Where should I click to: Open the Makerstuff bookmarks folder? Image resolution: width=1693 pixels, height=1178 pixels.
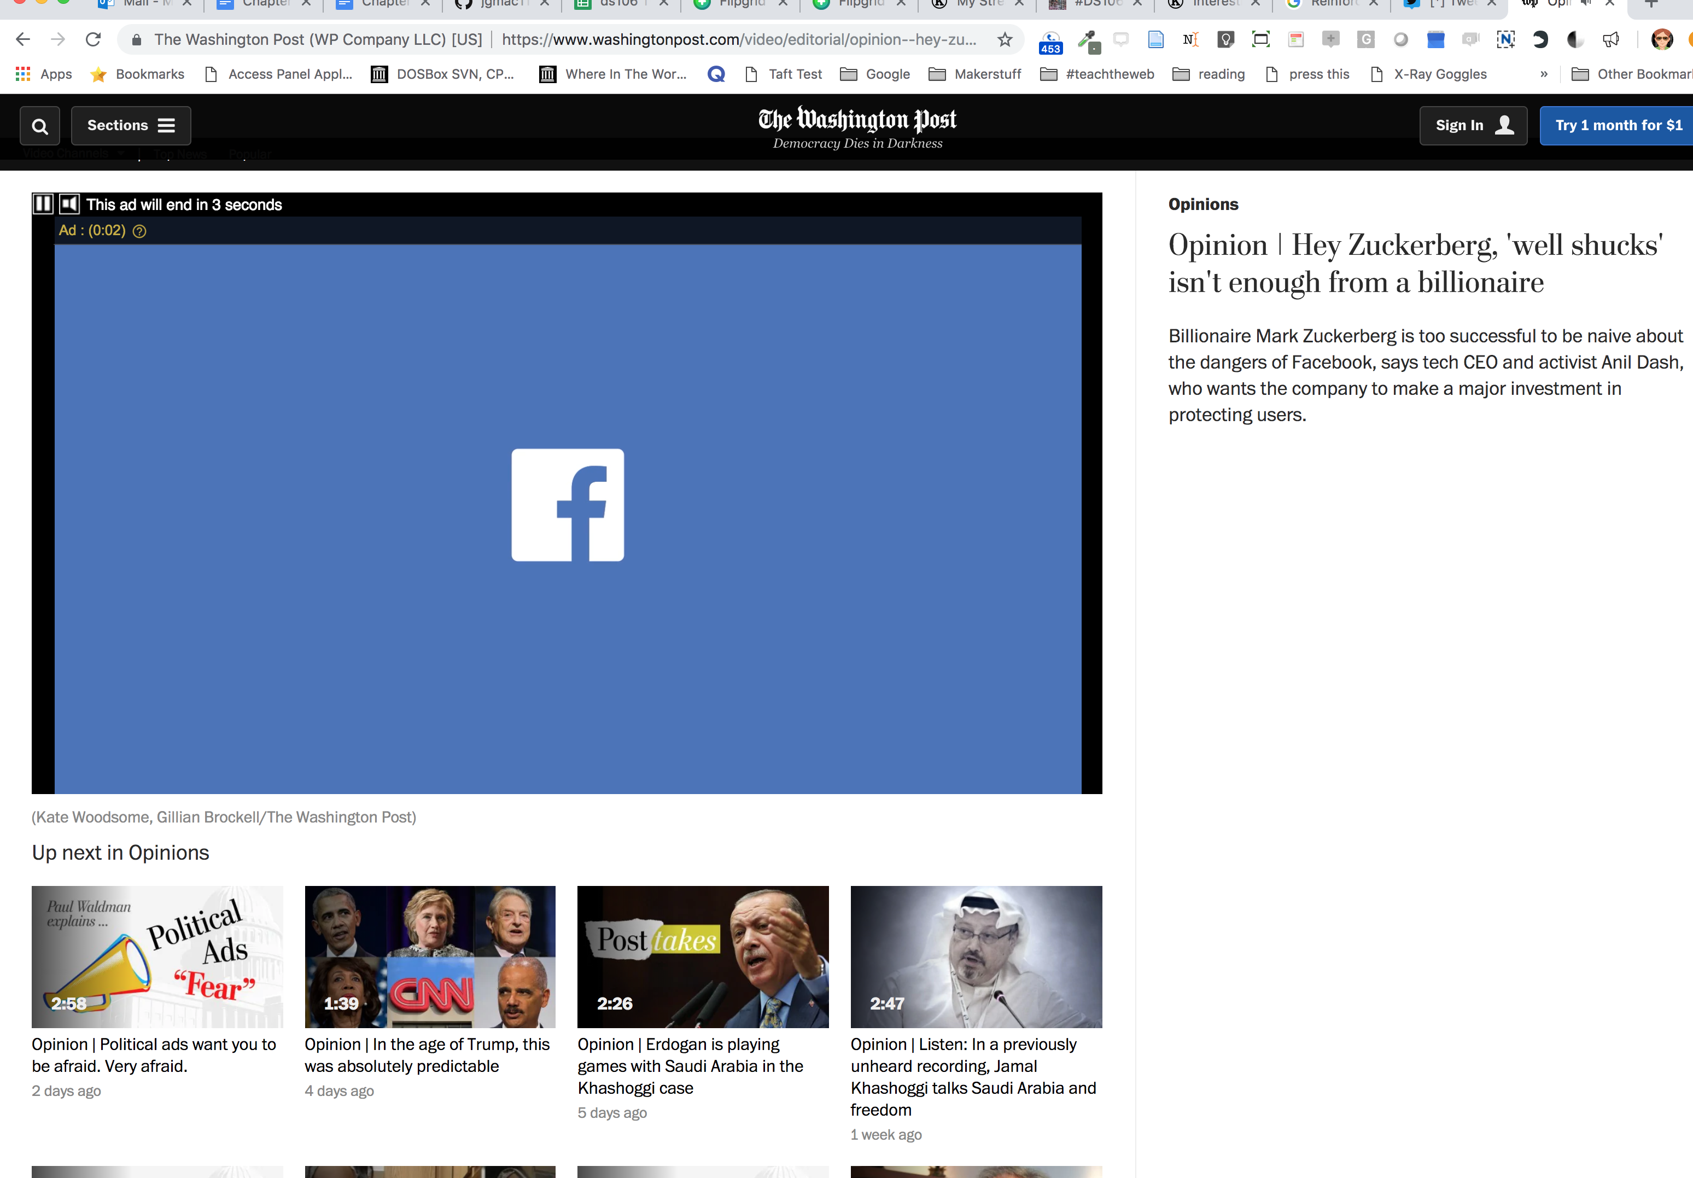click(x=975, y=74)
